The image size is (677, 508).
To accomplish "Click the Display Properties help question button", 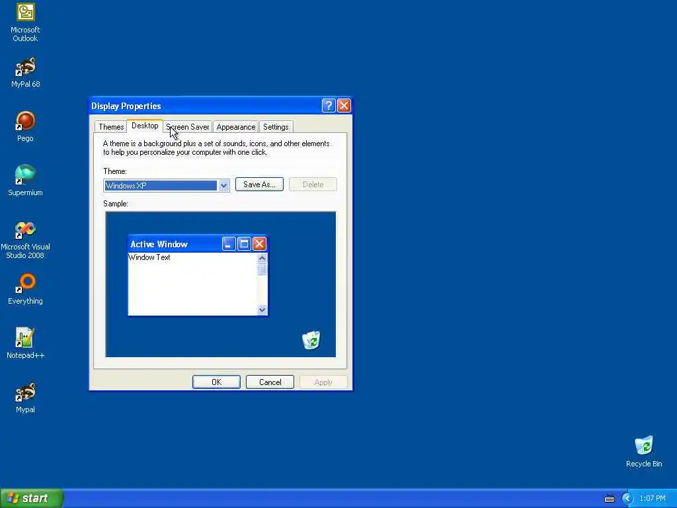I will point(329,105).
